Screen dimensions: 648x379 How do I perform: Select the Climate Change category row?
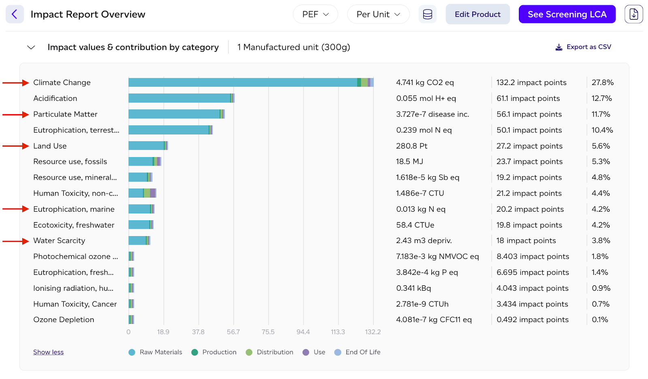(62, 83)
